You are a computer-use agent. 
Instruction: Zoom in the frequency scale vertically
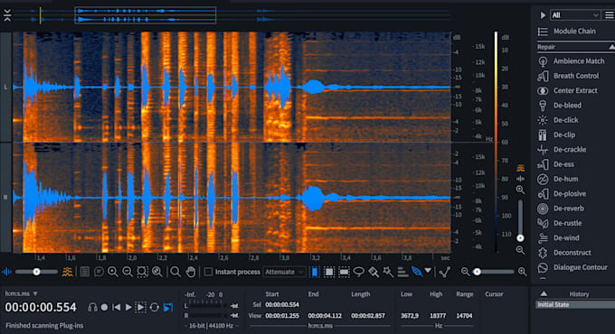520,190
